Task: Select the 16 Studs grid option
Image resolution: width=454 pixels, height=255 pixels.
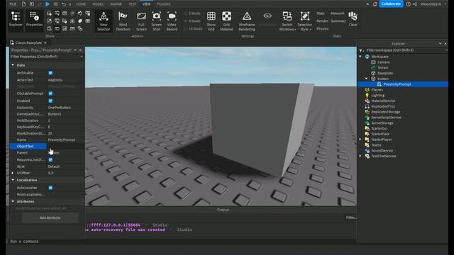Action: (x=193, y=28)
